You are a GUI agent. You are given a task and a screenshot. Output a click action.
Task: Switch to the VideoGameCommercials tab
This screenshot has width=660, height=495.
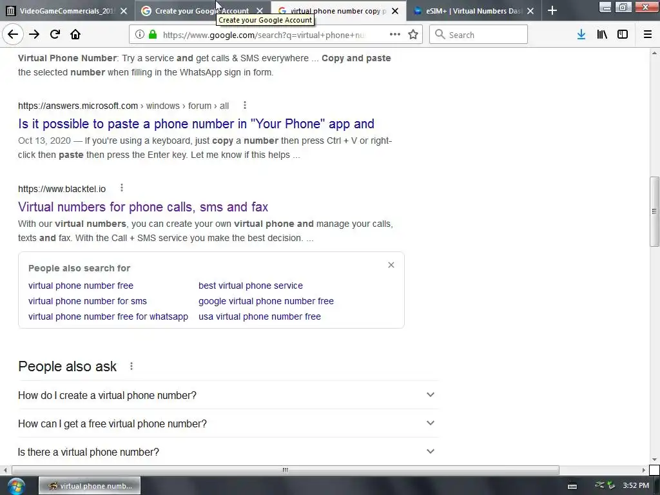click(67, 11)
